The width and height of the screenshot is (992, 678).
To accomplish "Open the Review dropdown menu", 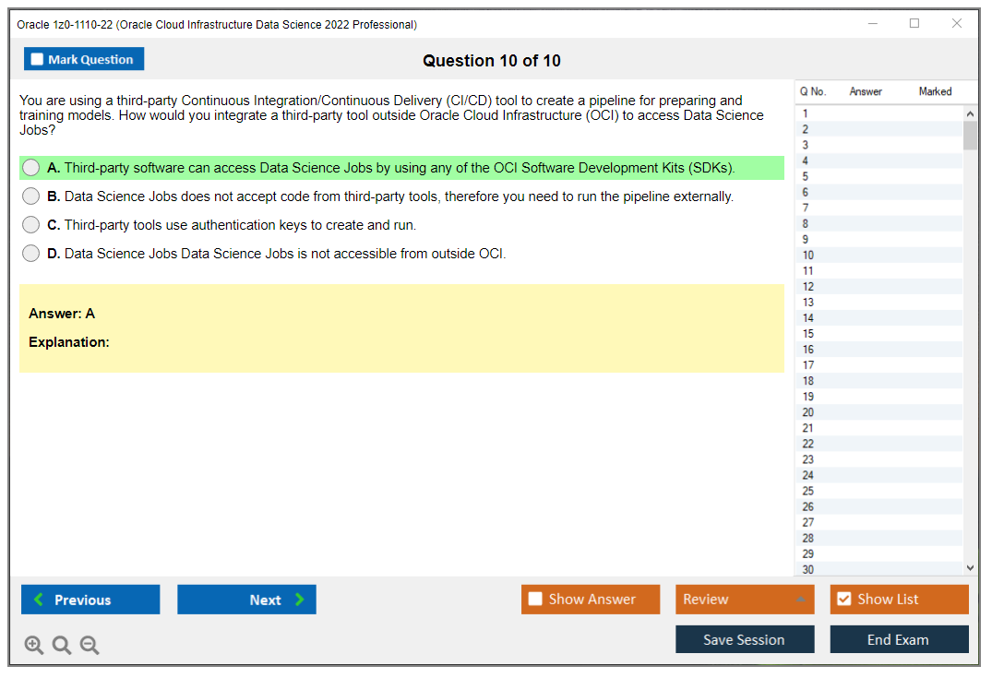I will (745, 600).
